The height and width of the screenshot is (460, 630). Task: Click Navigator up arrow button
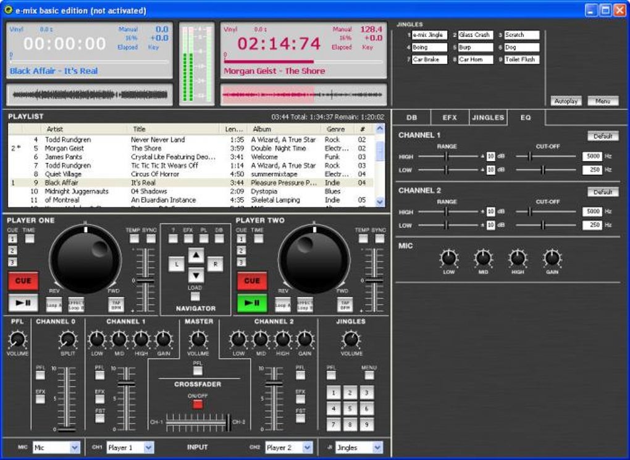[x=196, y=255]
